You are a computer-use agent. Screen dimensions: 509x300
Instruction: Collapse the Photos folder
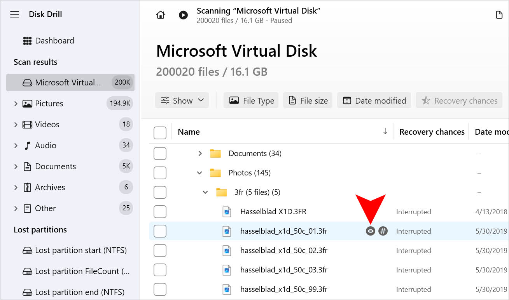pos(199,173)
